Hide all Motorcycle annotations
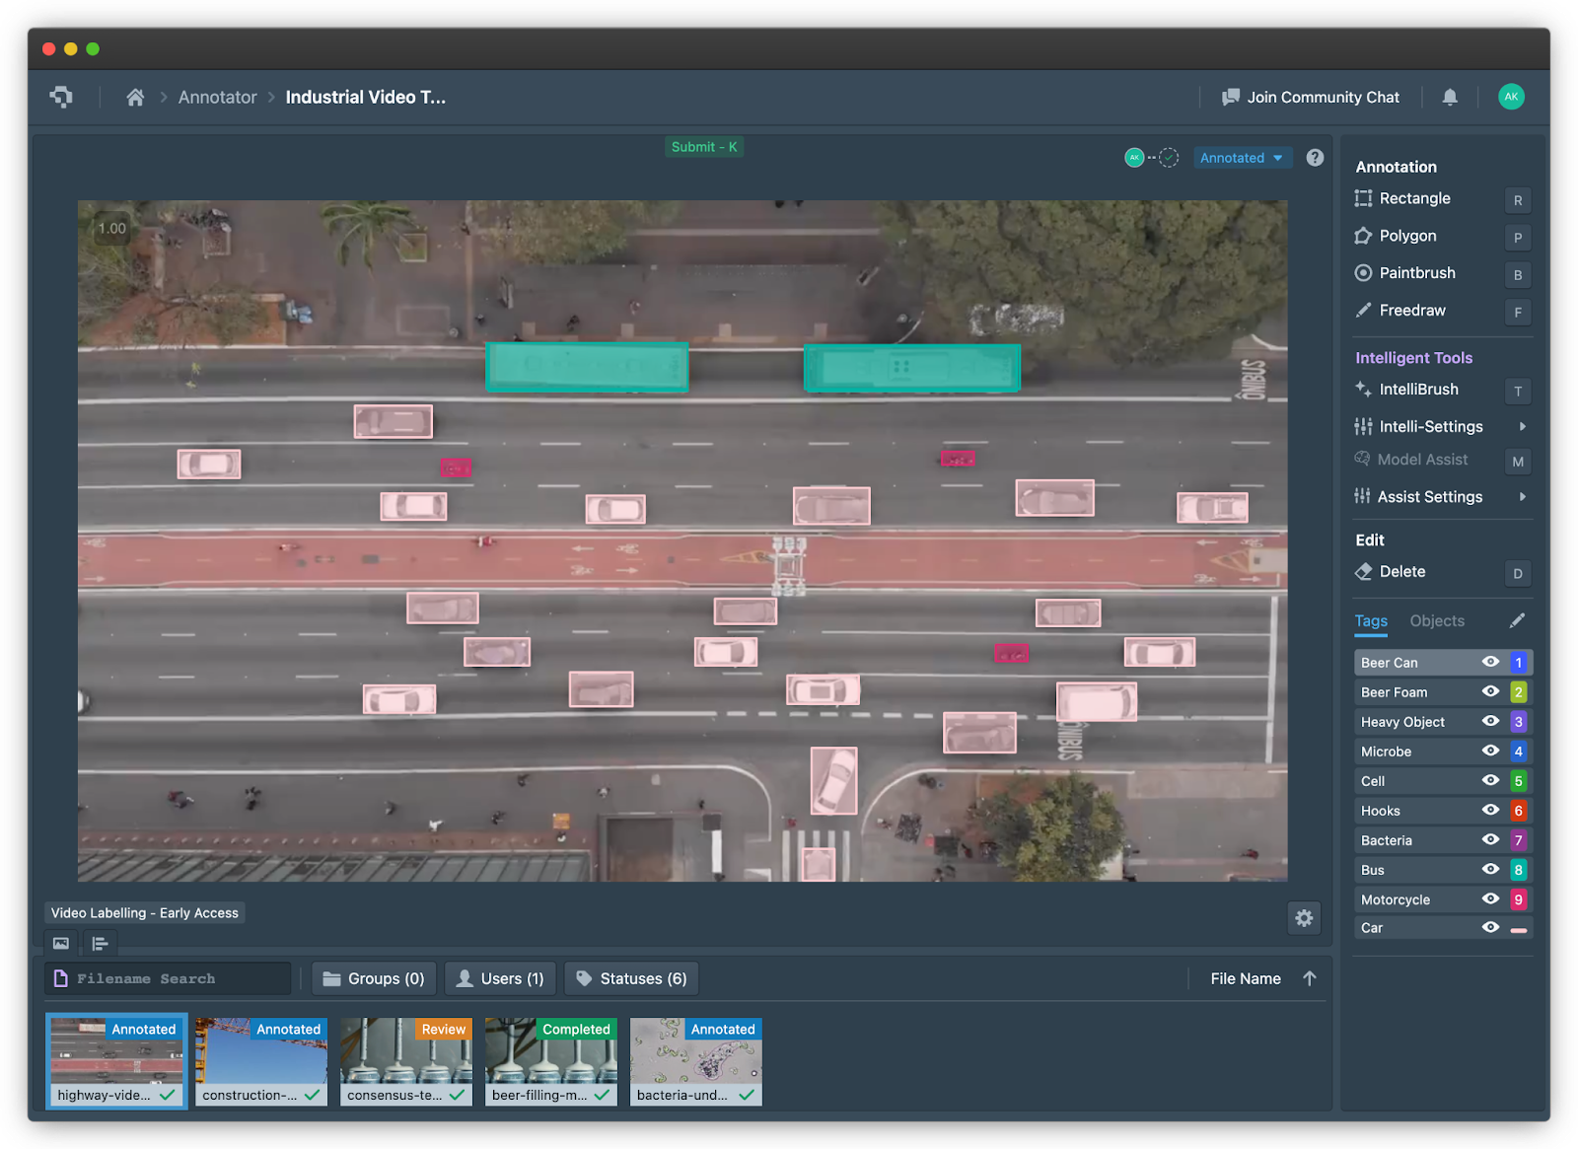This screenshot has height=1149, width=1578. pyautogui.click(x=1489, y=898)
